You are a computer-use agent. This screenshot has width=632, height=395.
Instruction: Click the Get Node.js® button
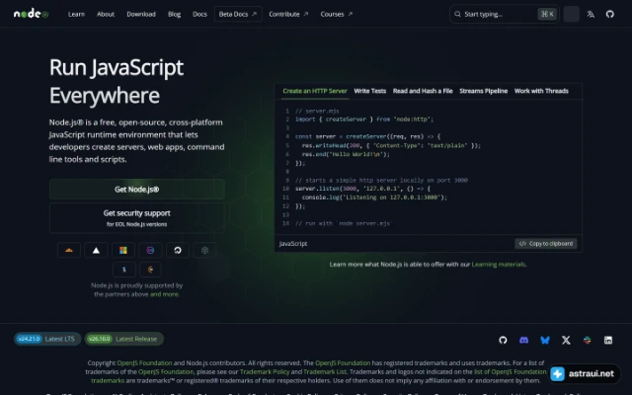(136, 190)
